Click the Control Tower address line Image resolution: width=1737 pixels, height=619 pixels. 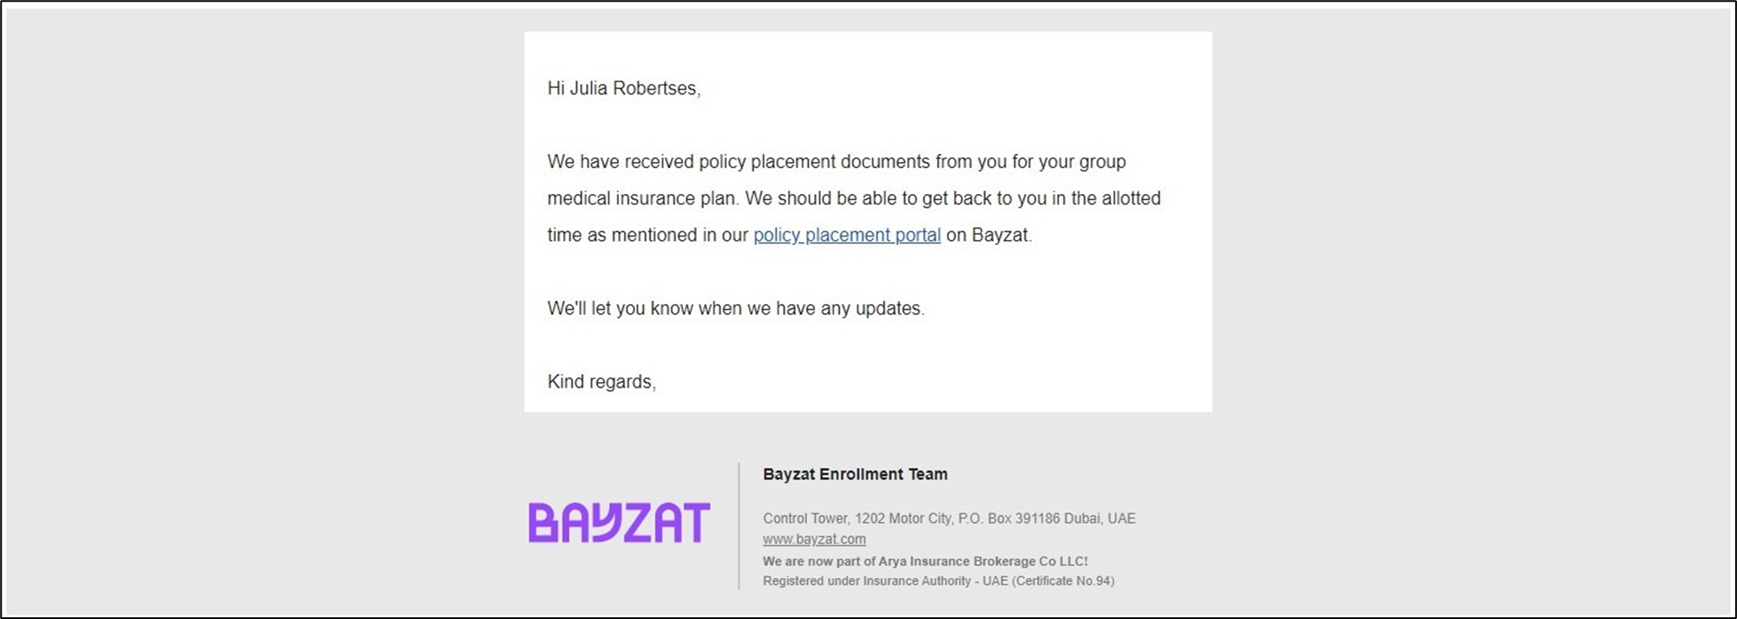pyautogui.click(x=949, y=519)
